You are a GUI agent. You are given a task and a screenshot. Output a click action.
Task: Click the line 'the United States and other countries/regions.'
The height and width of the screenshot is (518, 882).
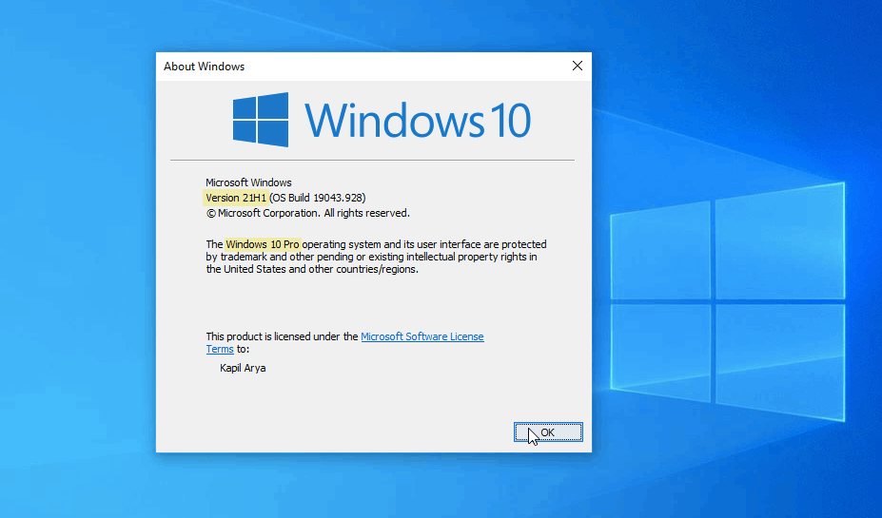coord(312,269)
